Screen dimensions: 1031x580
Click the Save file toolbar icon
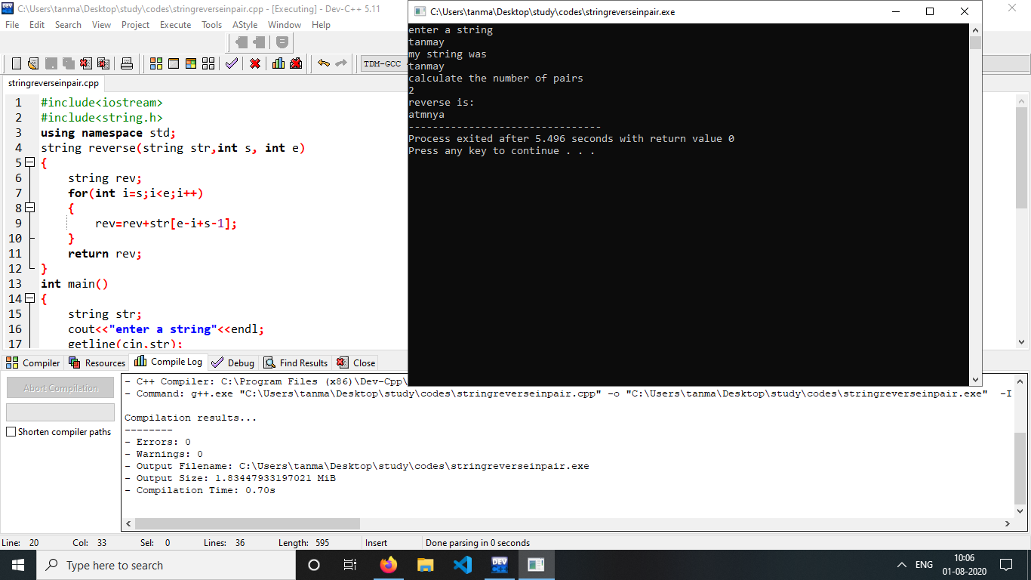(51, 63)
